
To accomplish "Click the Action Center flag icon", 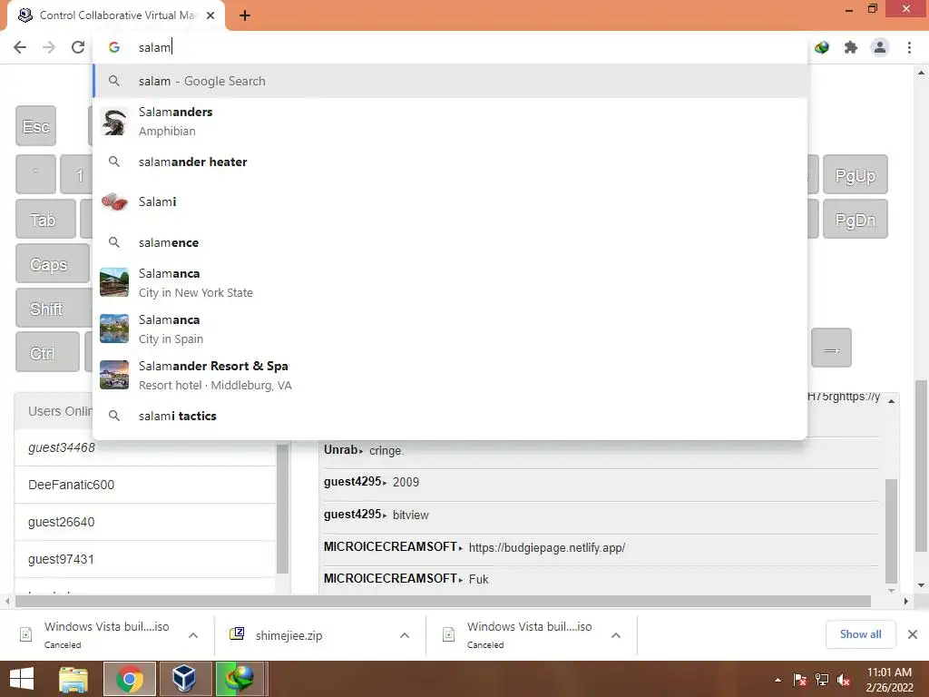I will point(800,680).
